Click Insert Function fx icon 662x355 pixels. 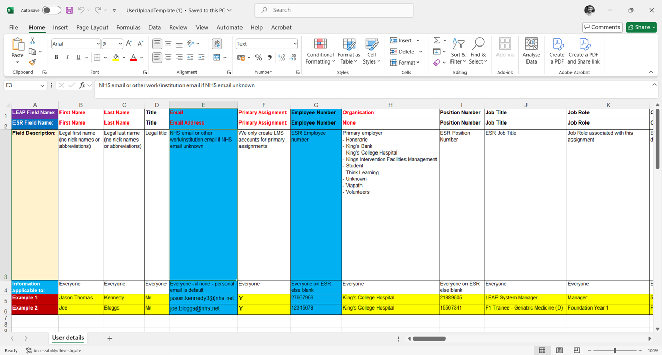pyautogui.click(x=82, y=85)
